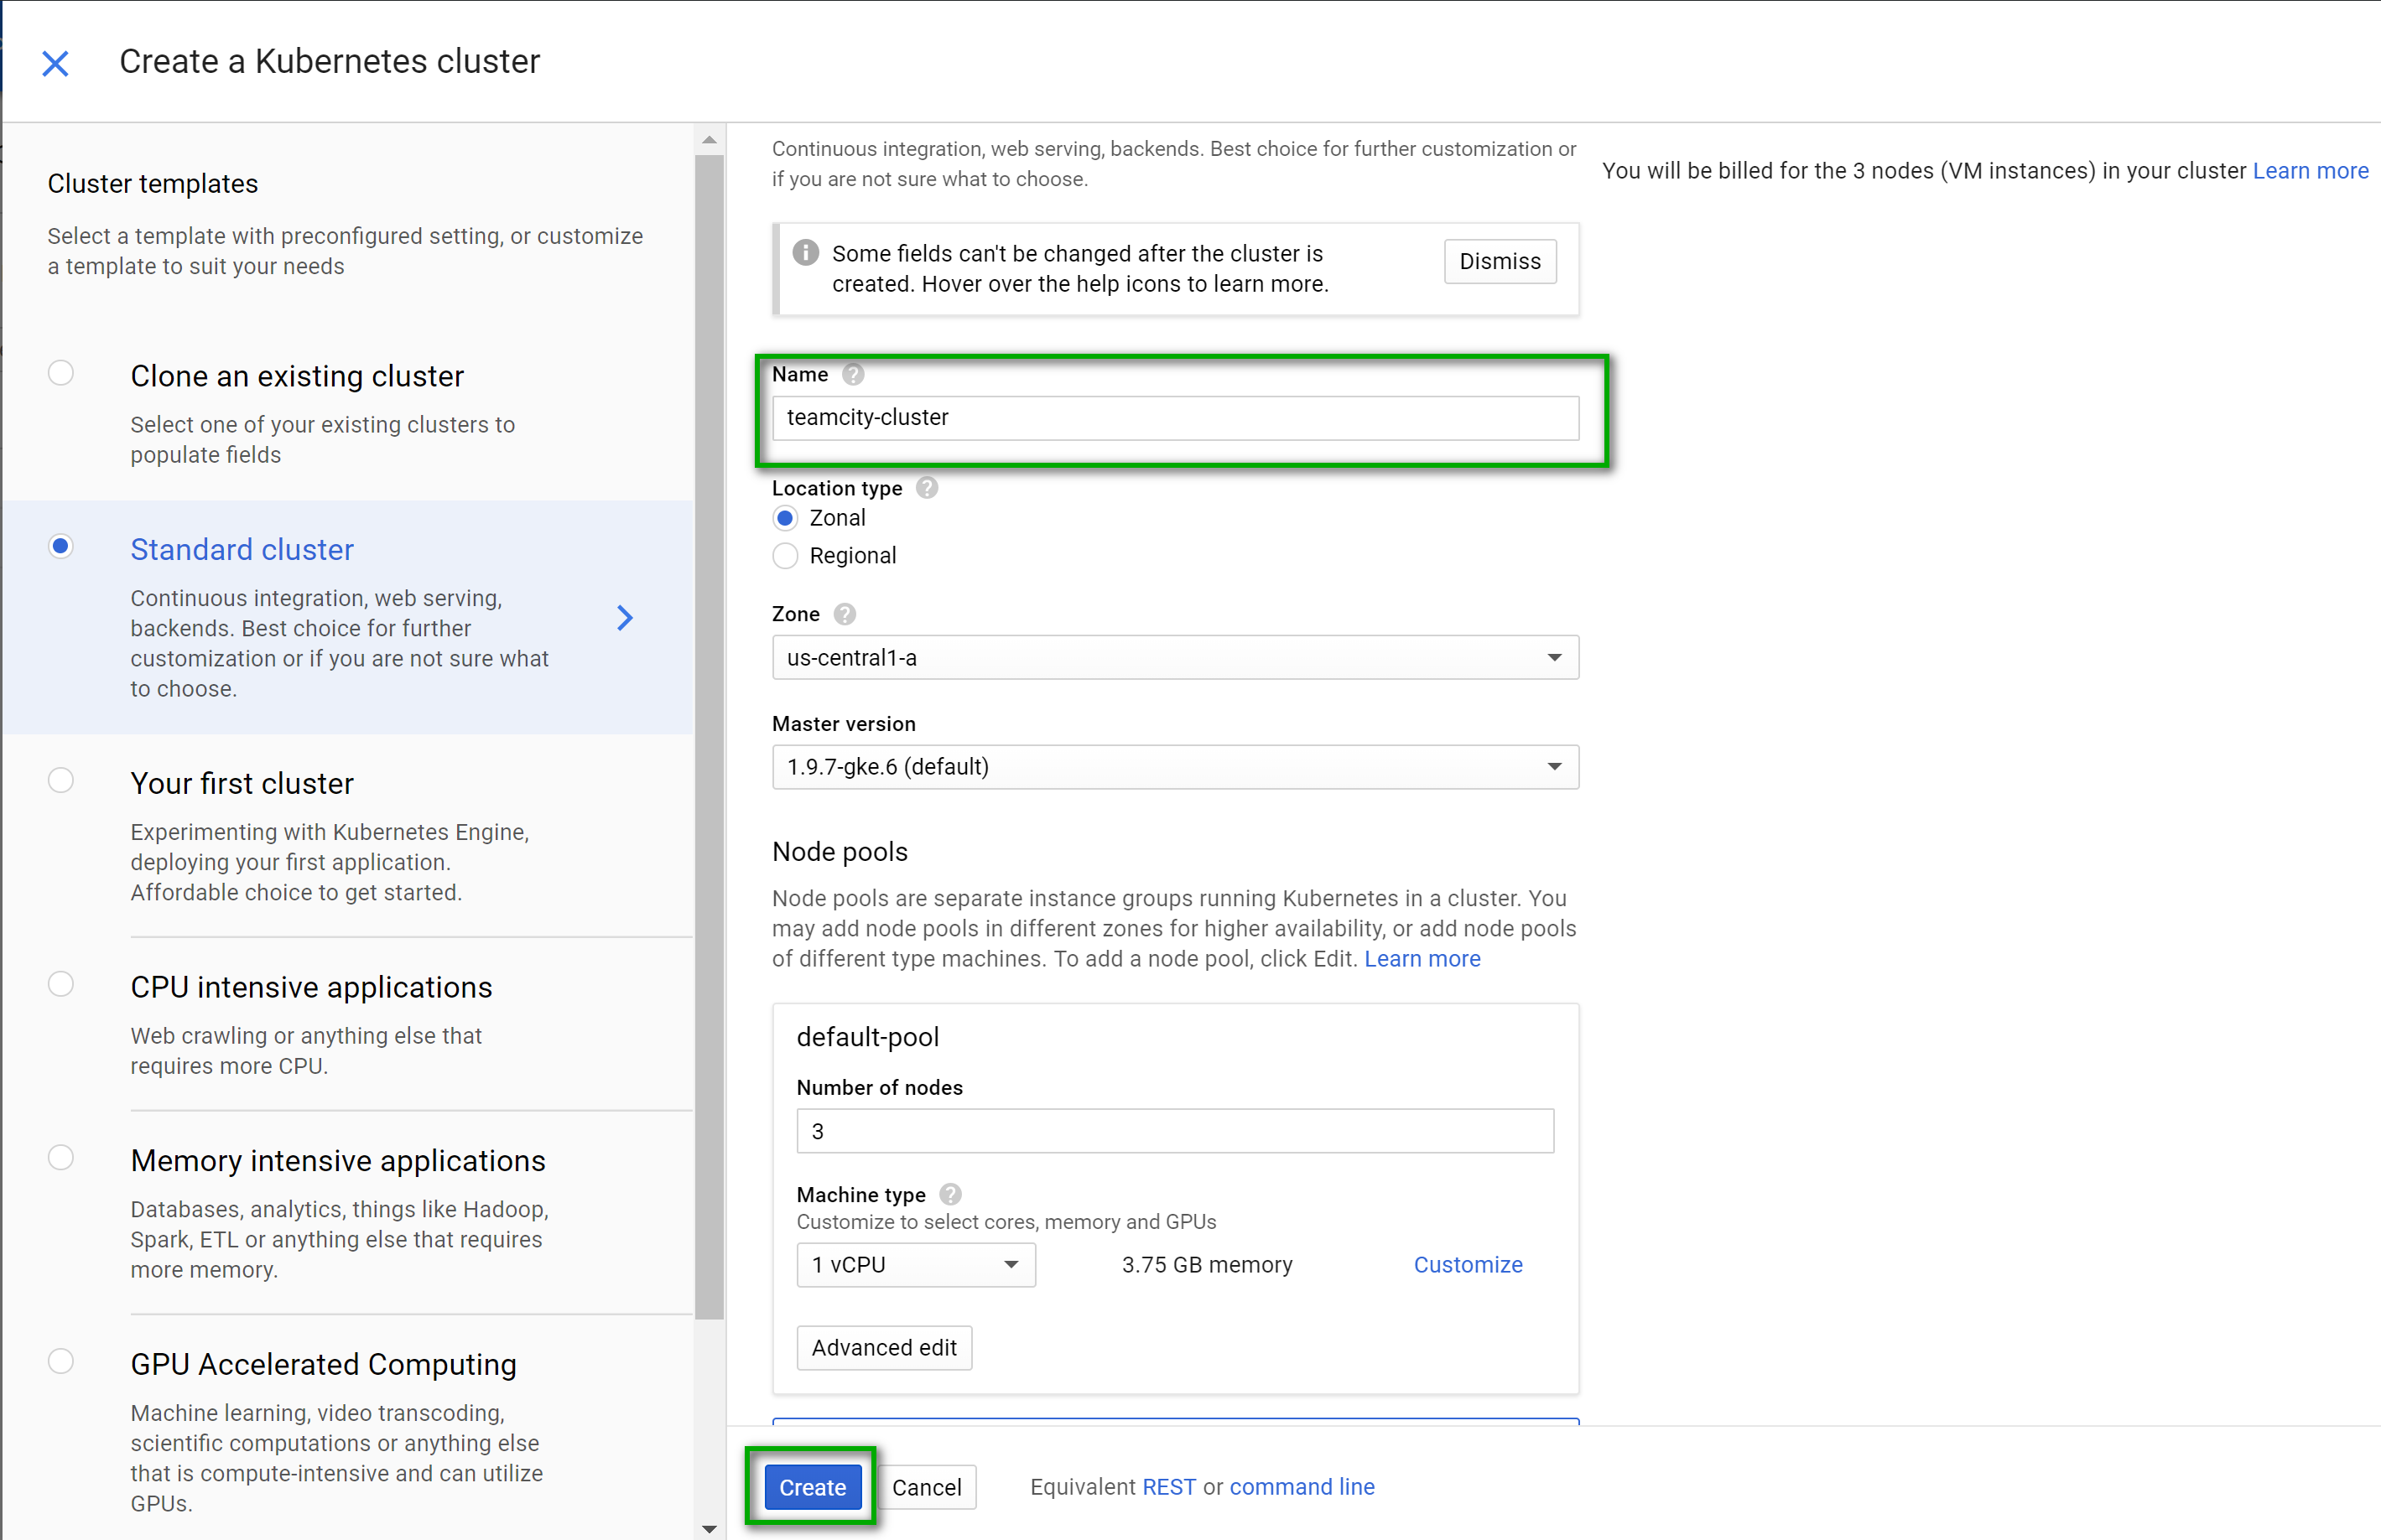This screenshot has width=2381, height=1540.
Task: Open the Zone dropdown us-central1-a
Action: [x=1174, y=657]
